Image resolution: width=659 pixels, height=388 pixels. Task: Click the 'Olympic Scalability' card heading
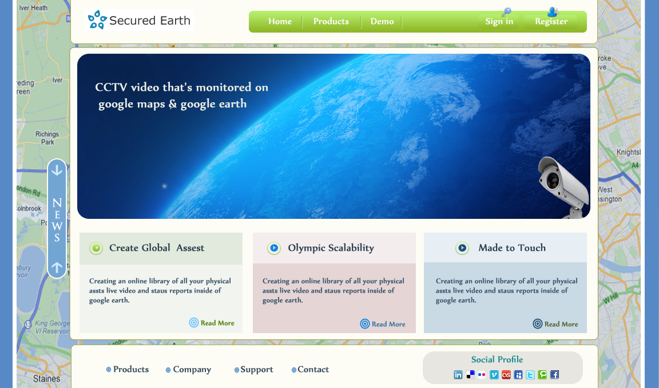[x=331, y=248]
